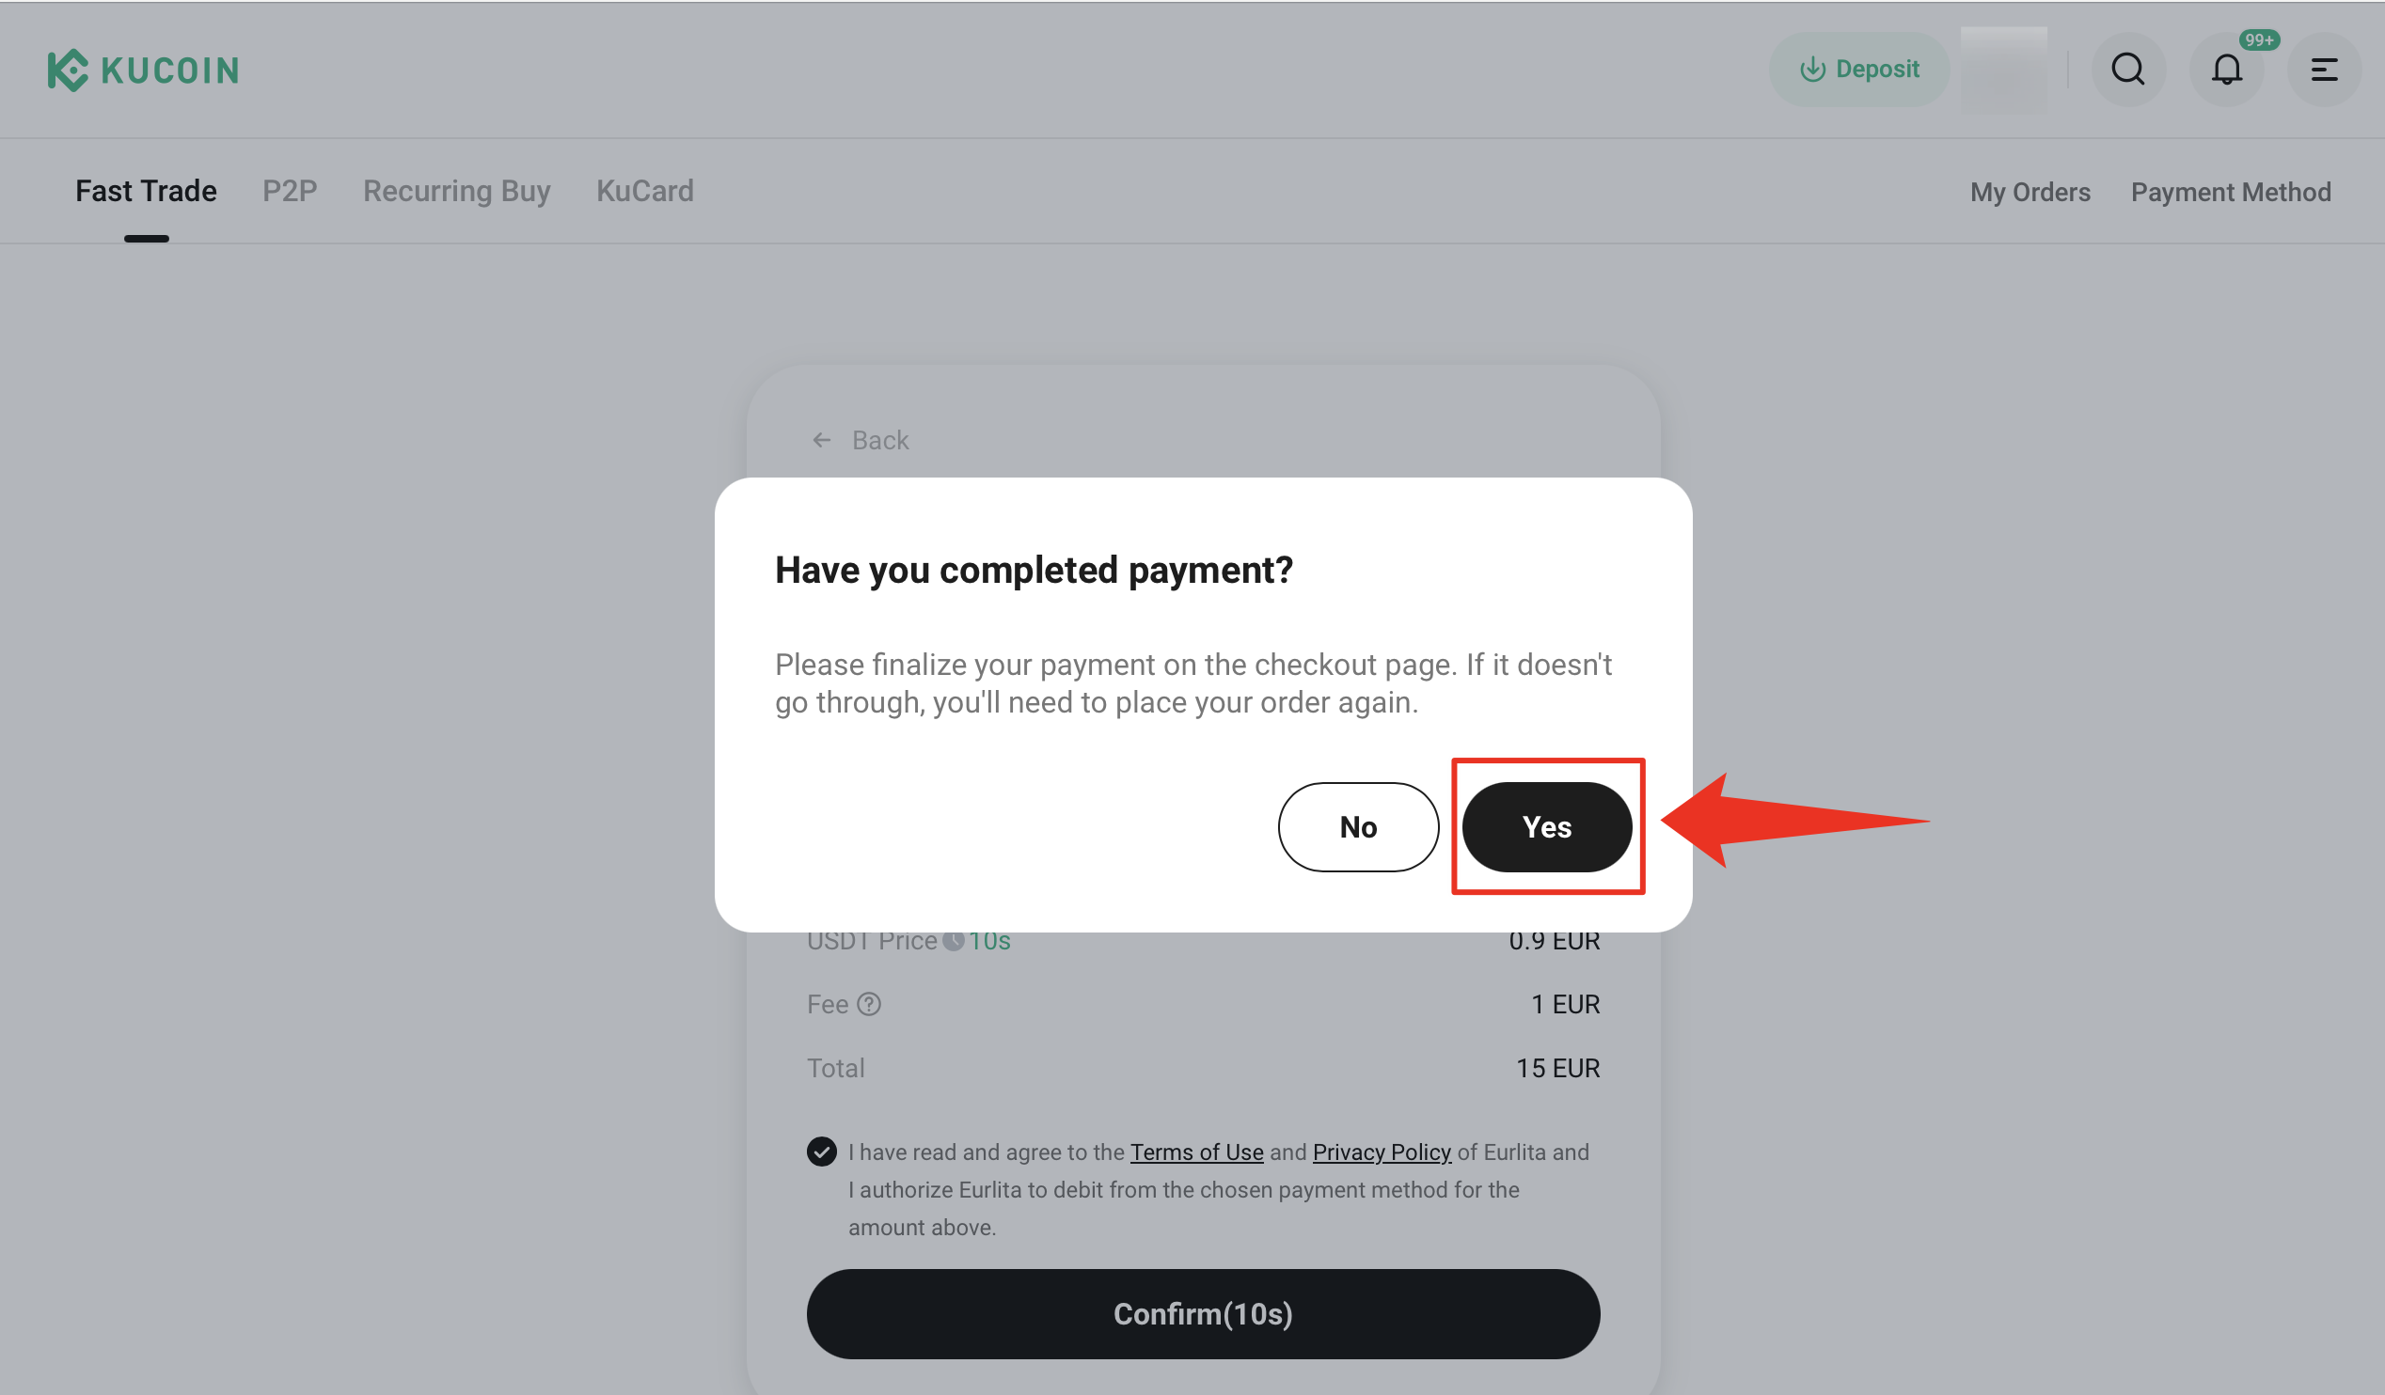This screenshot has height=1395, width=2385.
Task: Click the Deposit button
Action: tap(1858, 69)
